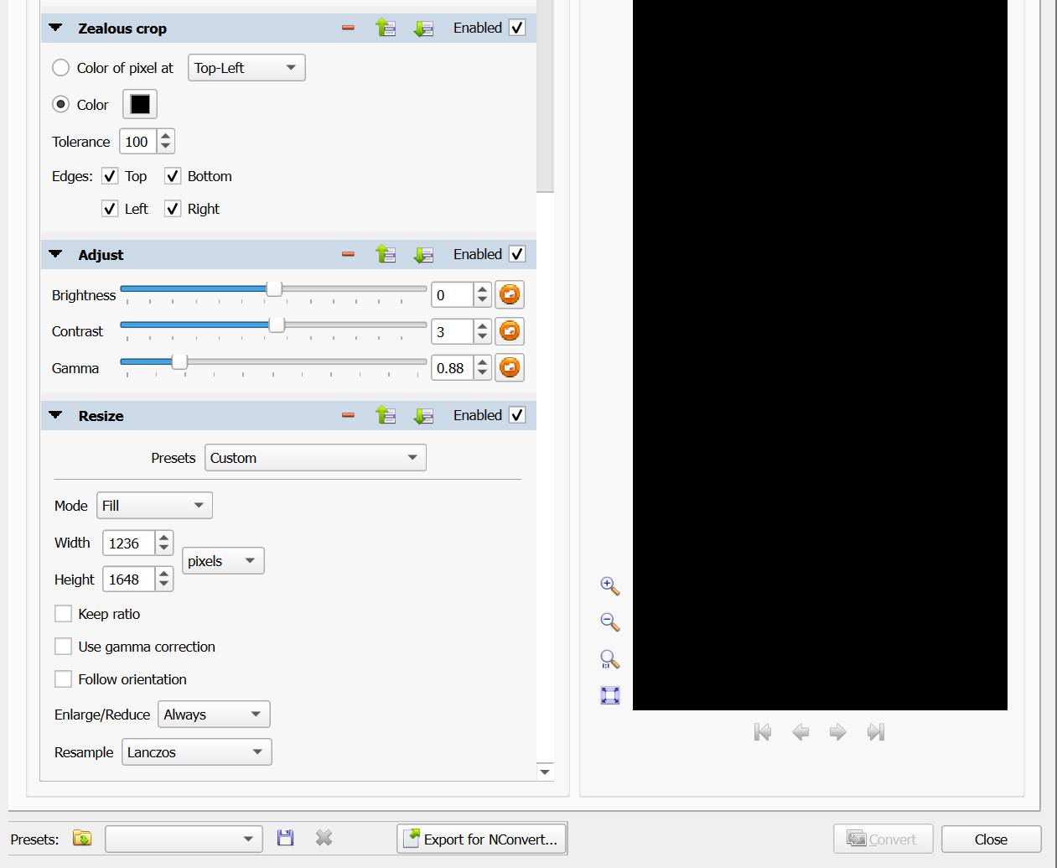Save the current preset with floppy icon
The height and width of the screenshot is (868, 1057).
[286, 838]
